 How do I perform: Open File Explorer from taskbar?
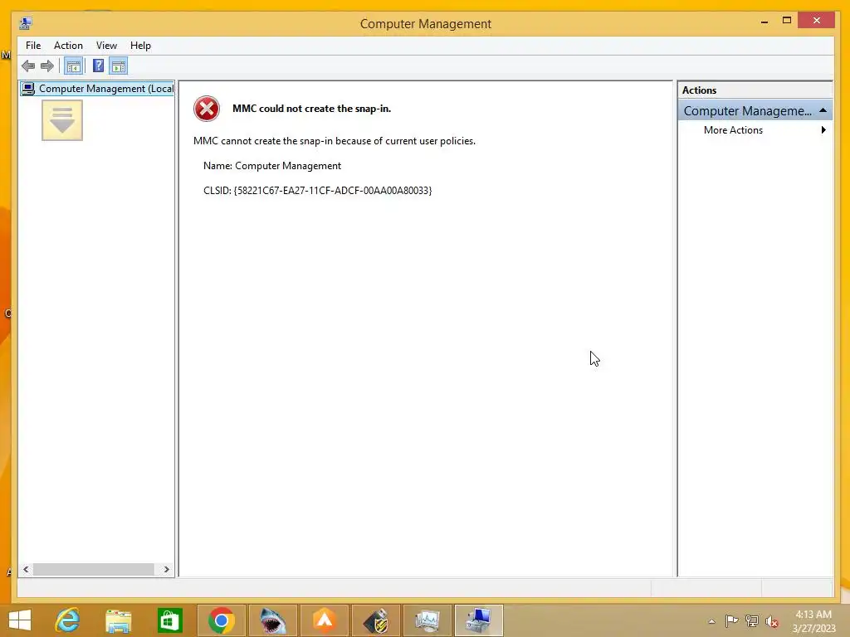click(x=119, y=620)
